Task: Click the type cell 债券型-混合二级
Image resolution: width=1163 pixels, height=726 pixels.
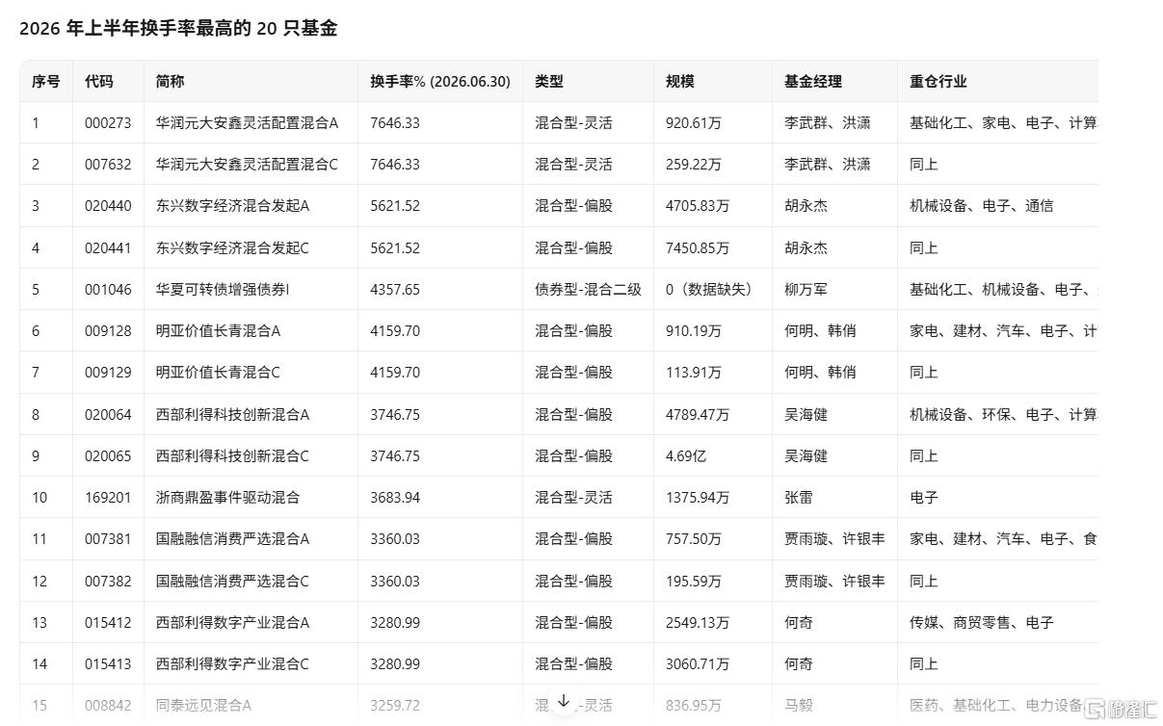Action: (589, 290)
